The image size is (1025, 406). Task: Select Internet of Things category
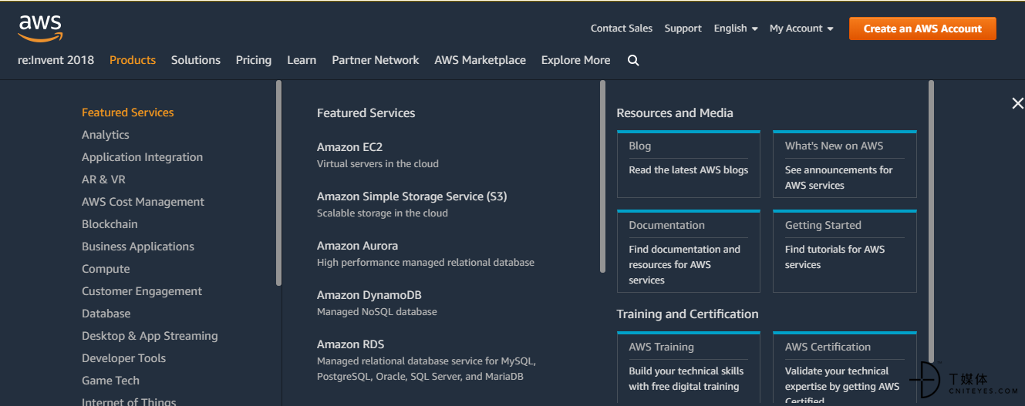point(129,401)
